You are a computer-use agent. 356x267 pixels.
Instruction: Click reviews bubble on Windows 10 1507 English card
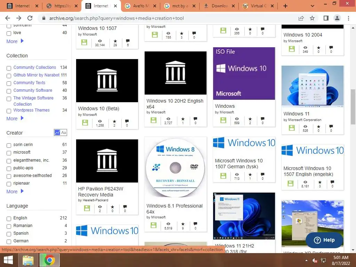(x=332, y=182)
